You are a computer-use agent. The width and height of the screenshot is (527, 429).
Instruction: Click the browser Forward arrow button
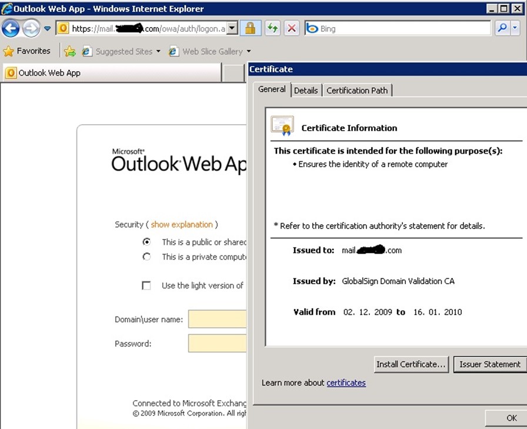(31, 28)
